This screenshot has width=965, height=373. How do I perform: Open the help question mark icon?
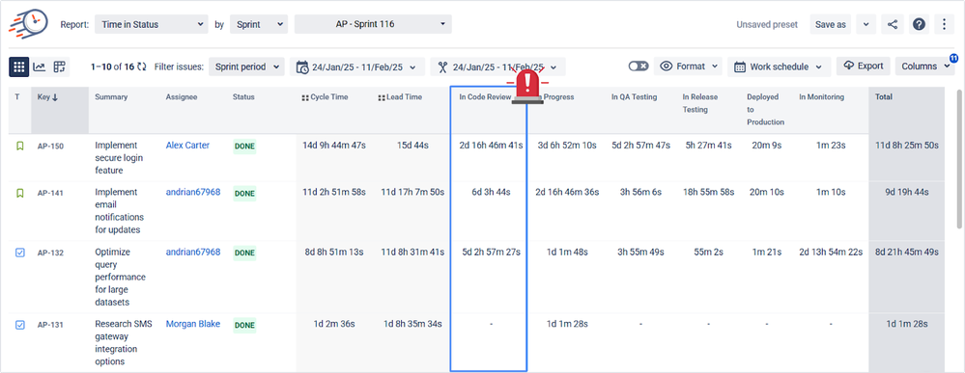click(x=919, y=25)
